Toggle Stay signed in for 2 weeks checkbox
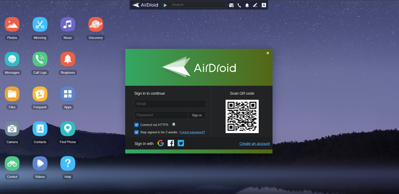Image resolution: width=399 pixels, height=194 pixels. tap(136, 132)
